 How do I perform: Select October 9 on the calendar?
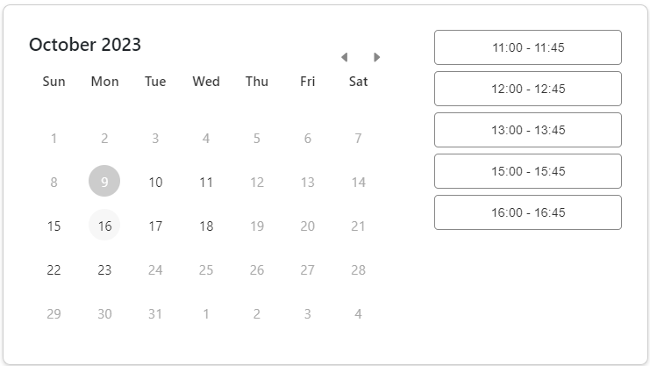(104, 182)
